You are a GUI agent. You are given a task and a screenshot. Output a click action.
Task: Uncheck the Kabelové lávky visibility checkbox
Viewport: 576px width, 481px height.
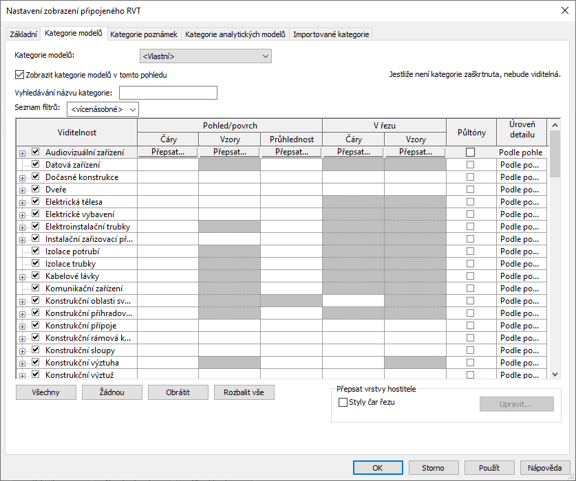(x=36, y=276)
